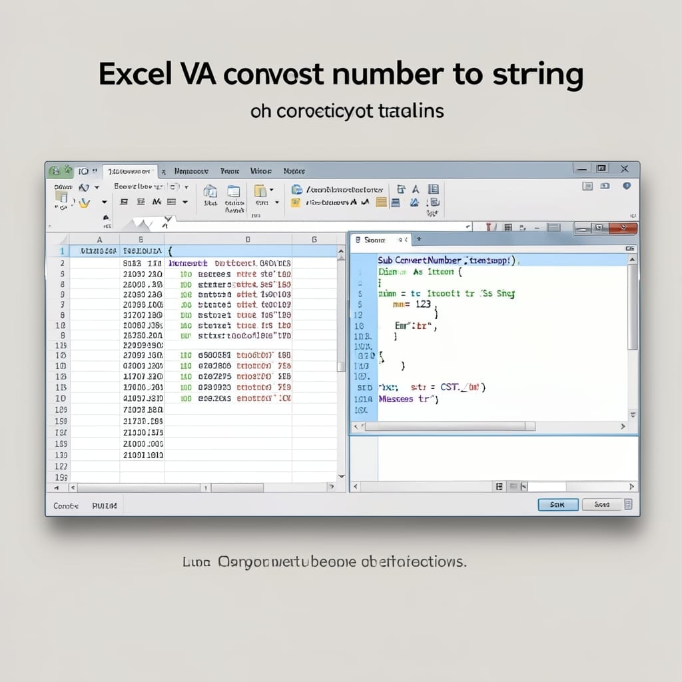The image size is (682, 682).
Task: Click the blue help badge icon
Action: 627,186
